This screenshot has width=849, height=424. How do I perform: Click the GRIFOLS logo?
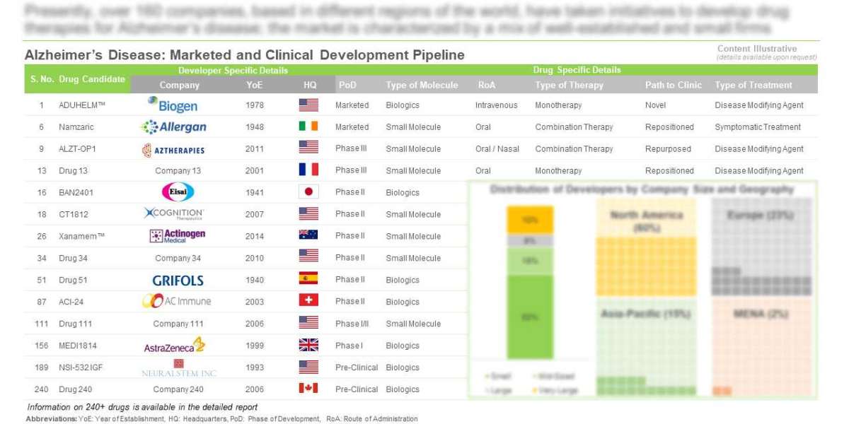pos(178,281)
